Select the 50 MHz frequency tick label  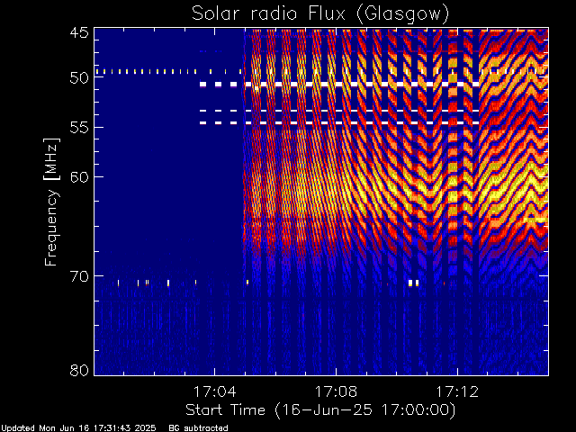tap(78, 77)
